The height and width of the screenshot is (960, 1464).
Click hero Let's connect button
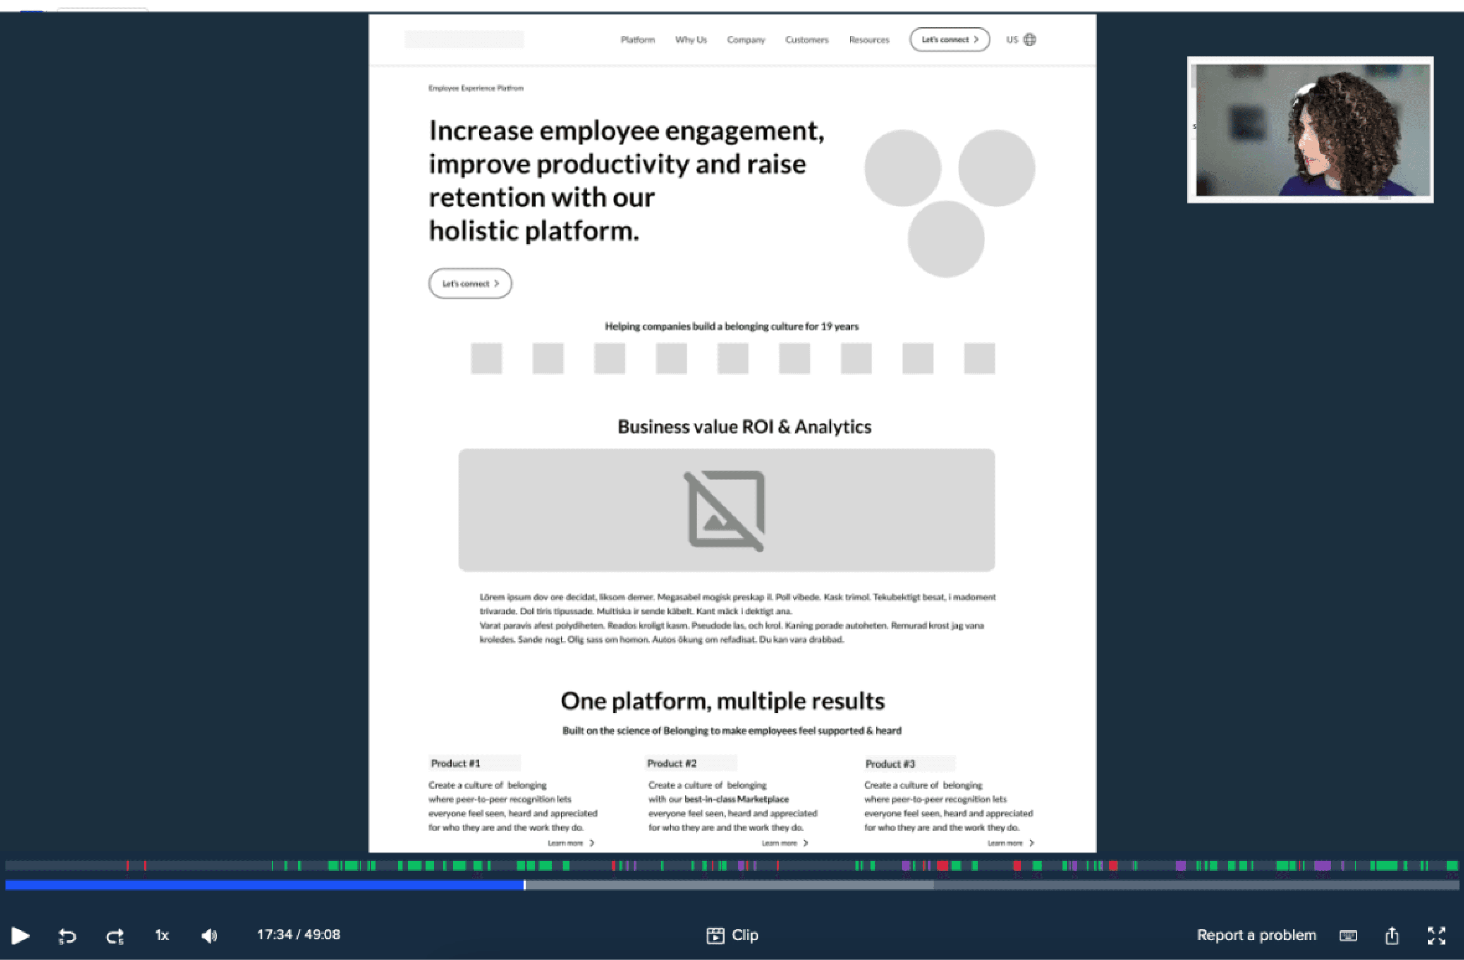coord(470,284)
